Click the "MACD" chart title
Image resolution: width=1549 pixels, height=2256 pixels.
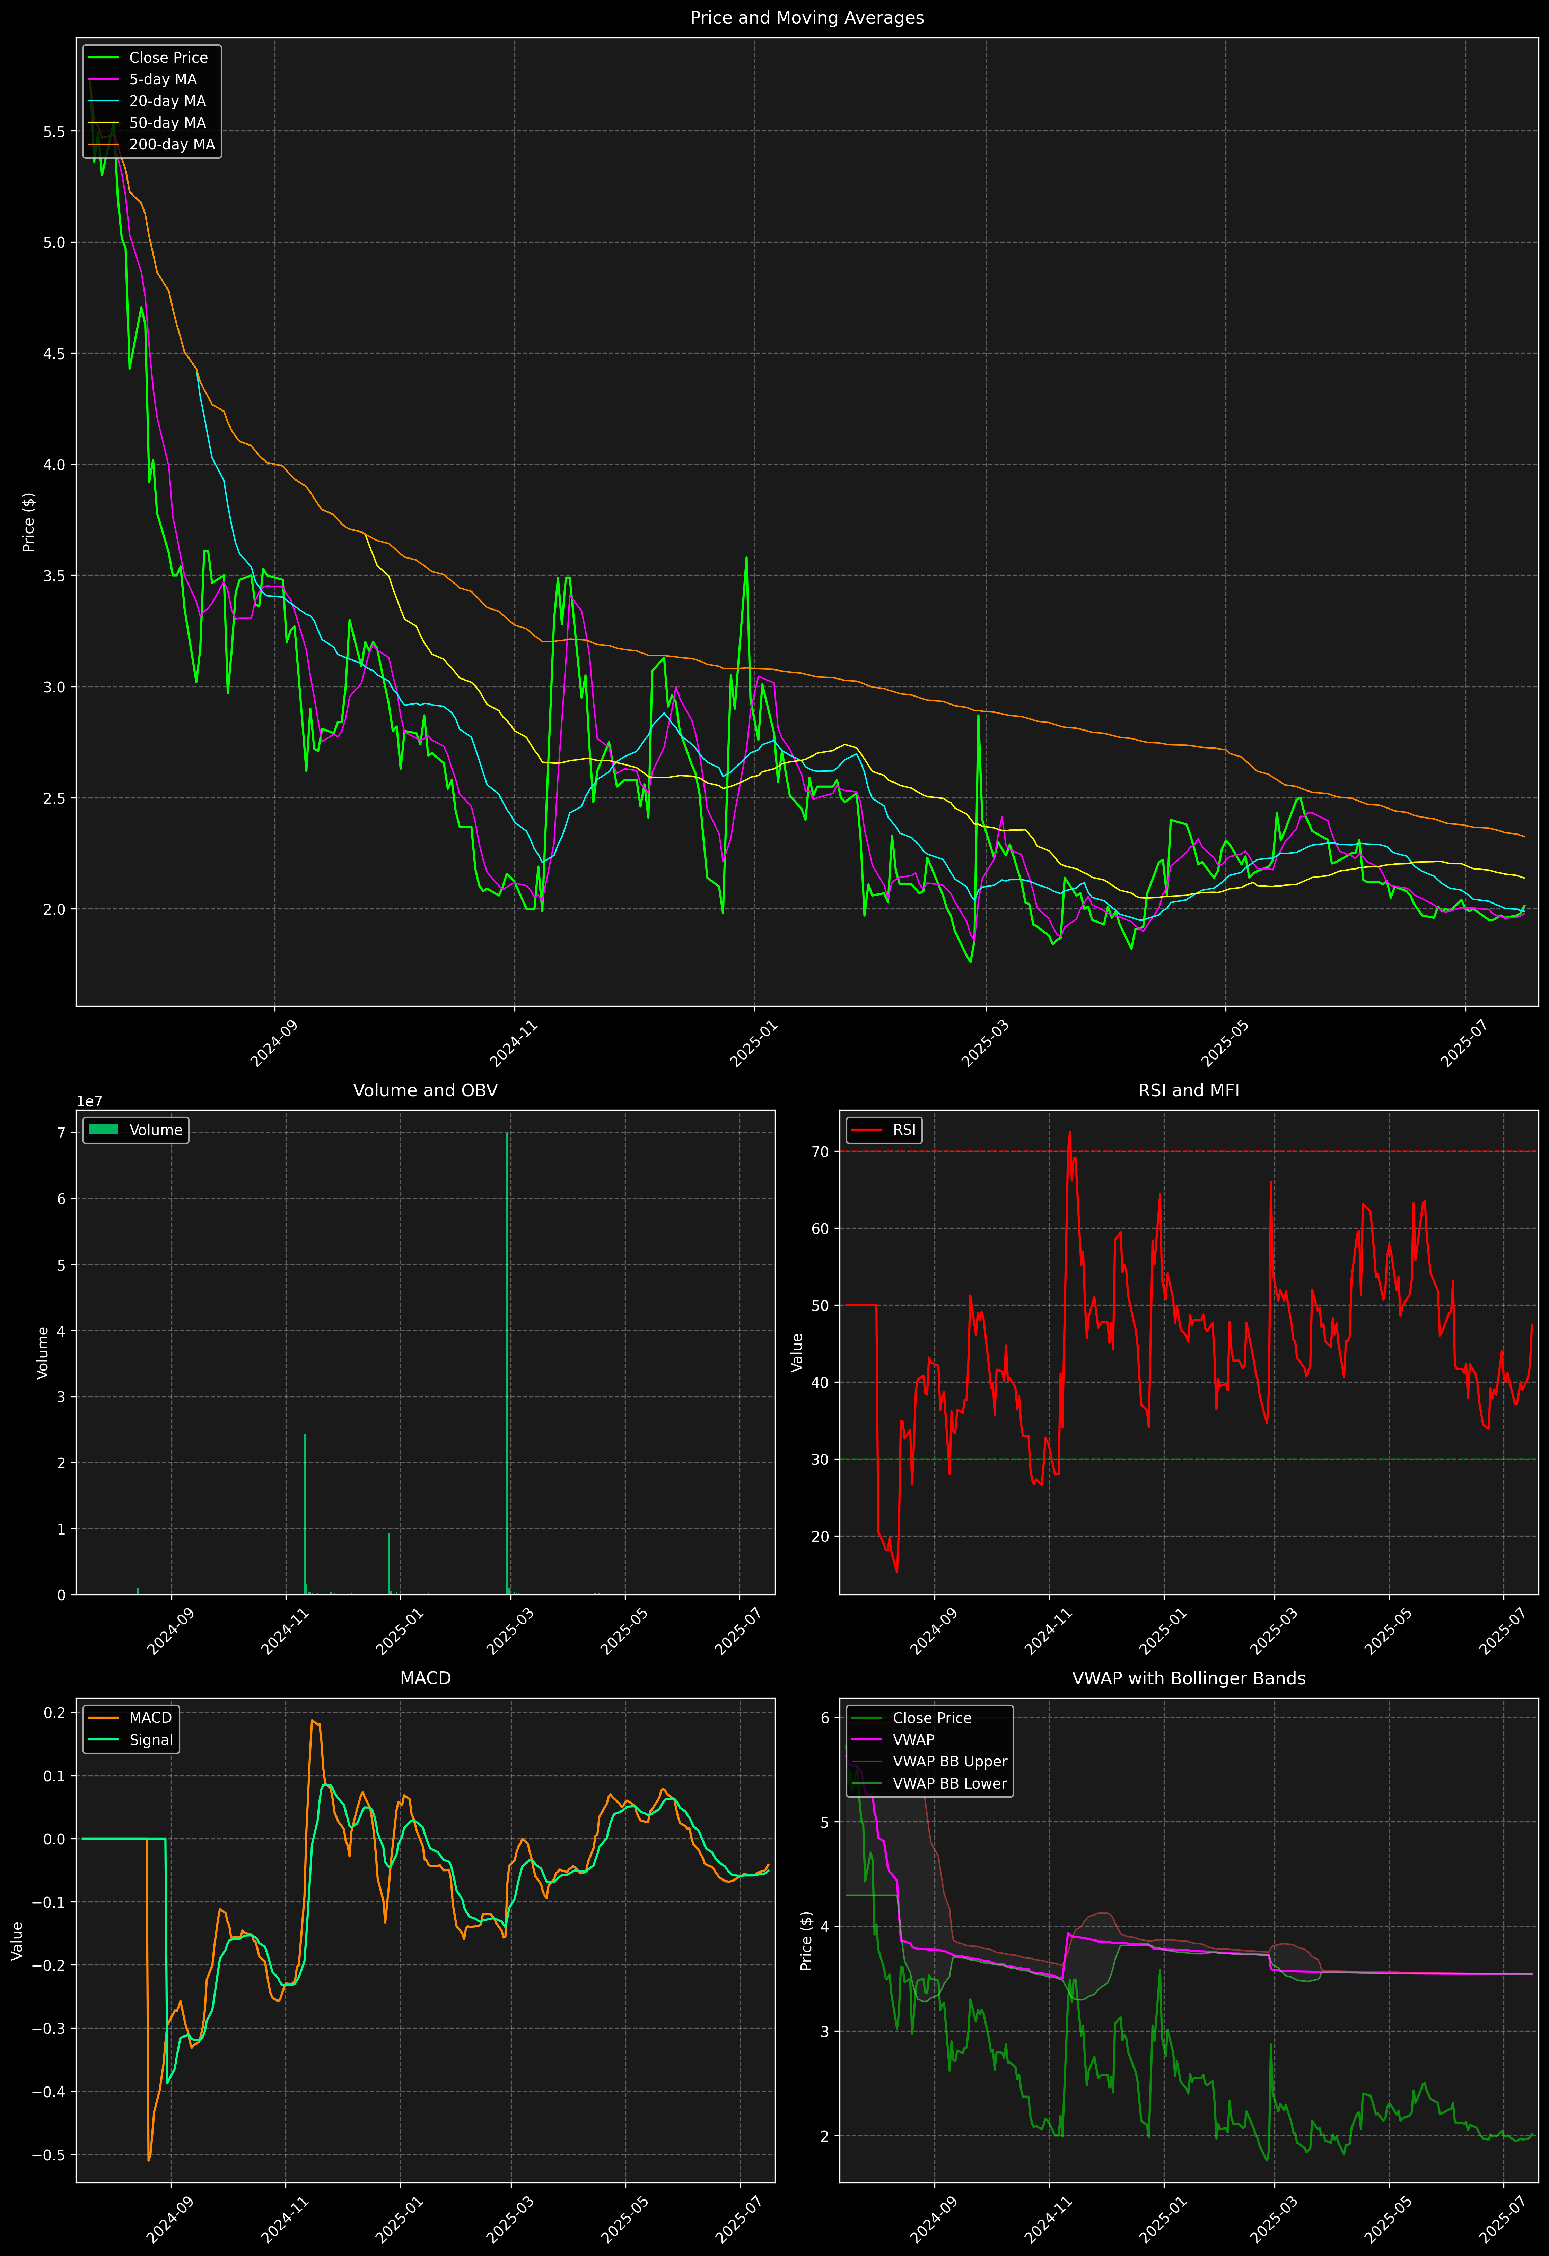pyautogui.click(x=425, y=1678)
